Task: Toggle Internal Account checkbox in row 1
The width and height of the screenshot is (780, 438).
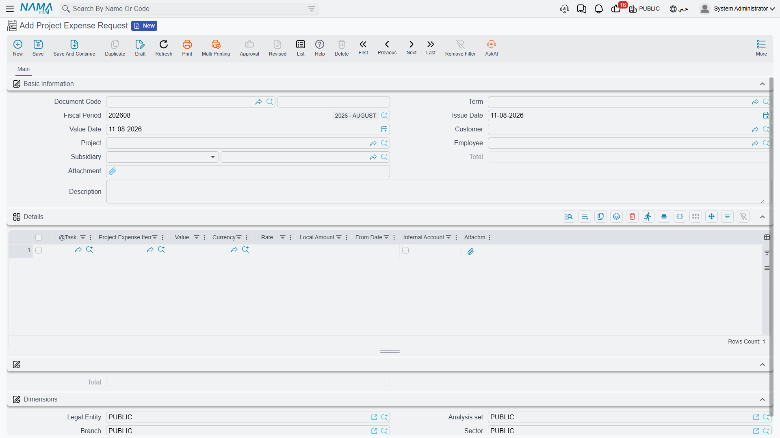Action: [405, 250]
